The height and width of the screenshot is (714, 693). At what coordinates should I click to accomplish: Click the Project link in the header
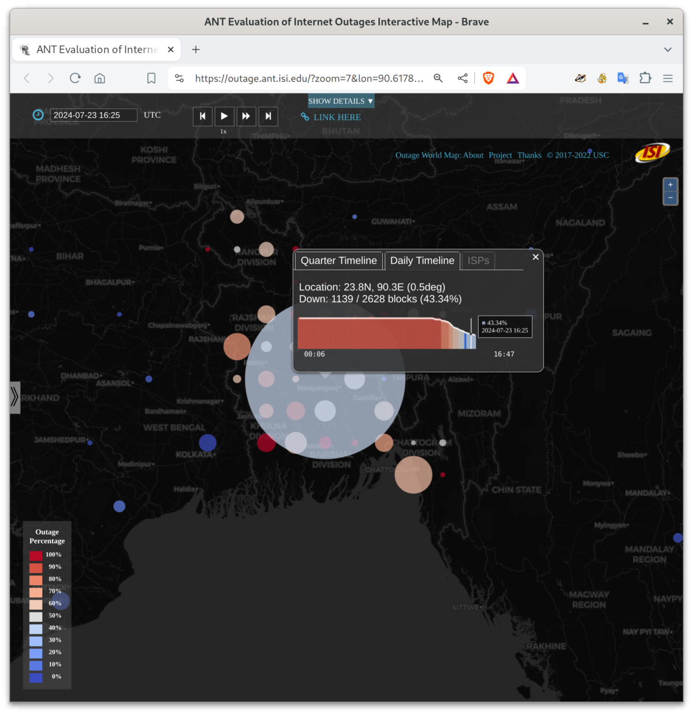click(500, 155)
